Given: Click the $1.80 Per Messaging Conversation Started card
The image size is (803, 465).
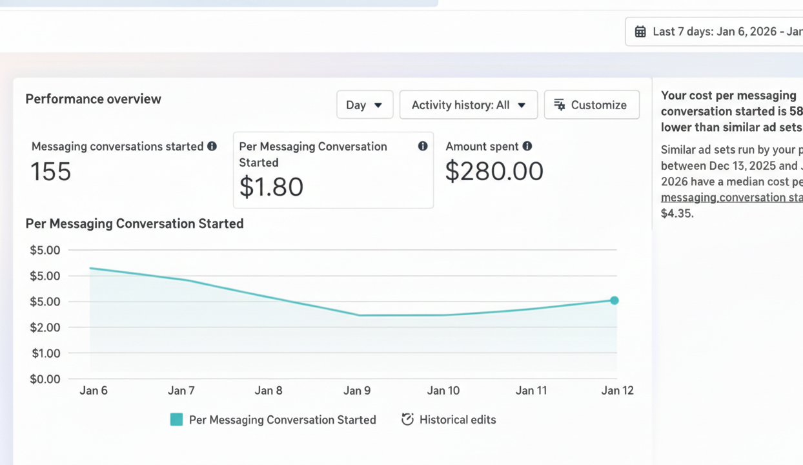Looking at the screenshot, I should (333, 170).
